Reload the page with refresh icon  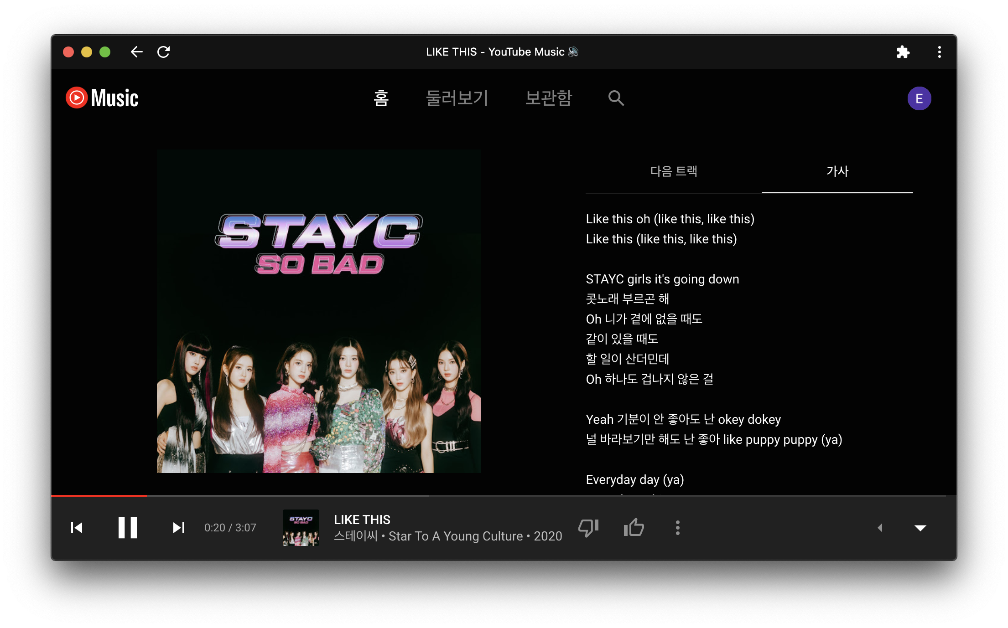pyautogui.click(x=163, y=52)
